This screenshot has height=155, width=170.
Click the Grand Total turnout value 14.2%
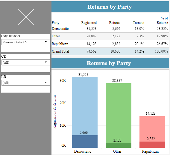click(x=139, y=51)
